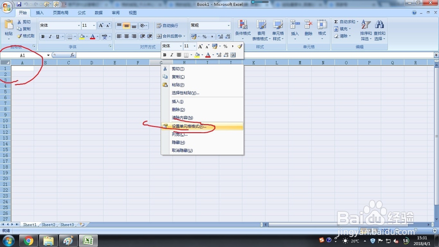Select row 10 header
Image resolution: width=439 pixels, height=247 pixels.
(x=5, y=120)
